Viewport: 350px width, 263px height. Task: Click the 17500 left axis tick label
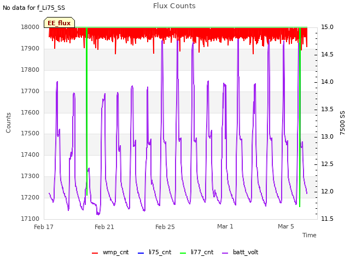(30, 133)
